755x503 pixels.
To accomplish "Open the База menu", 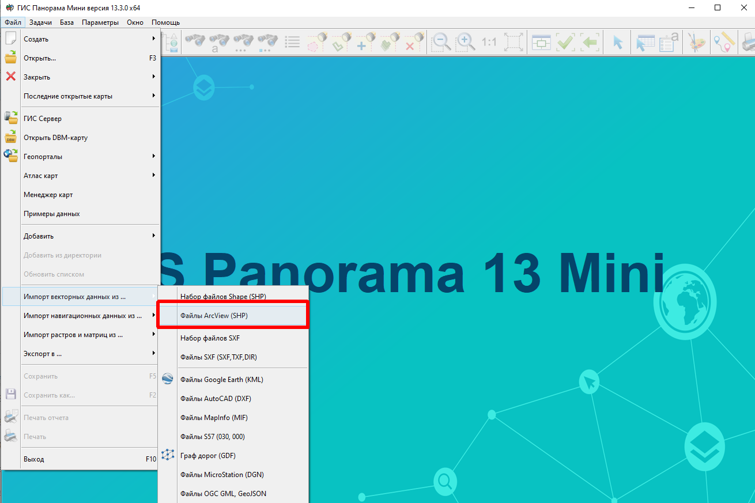I will pyautogui.click(x=66, y=22).
